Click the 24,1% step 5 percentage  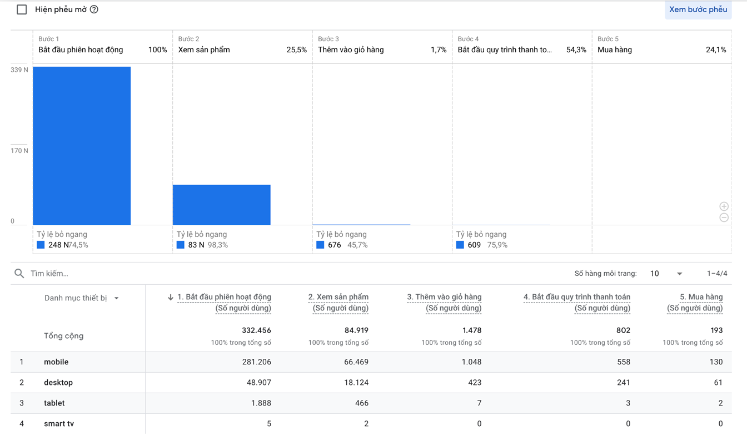[x=716, y=50]
